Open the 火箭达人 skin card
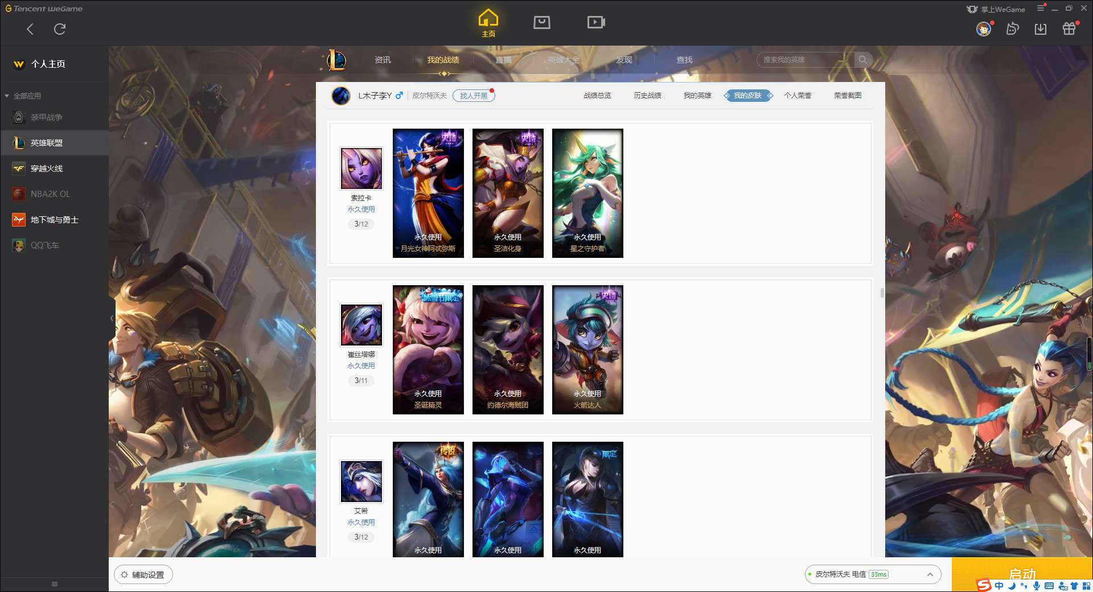Image resolution: width=1093 pixels, height=592 pixels. (x=587, y=350)
